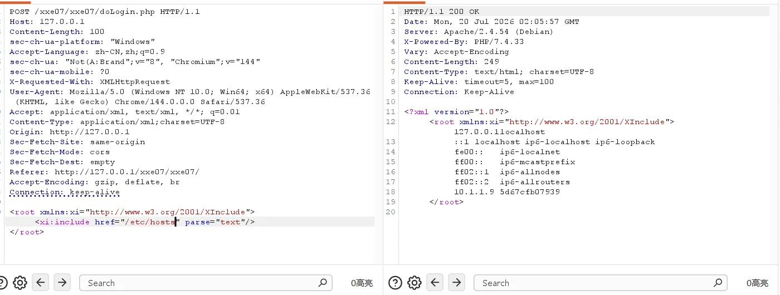The image size is (780, 295).
Task: Open the request panel settings gear
Action: tap(20, 283)
